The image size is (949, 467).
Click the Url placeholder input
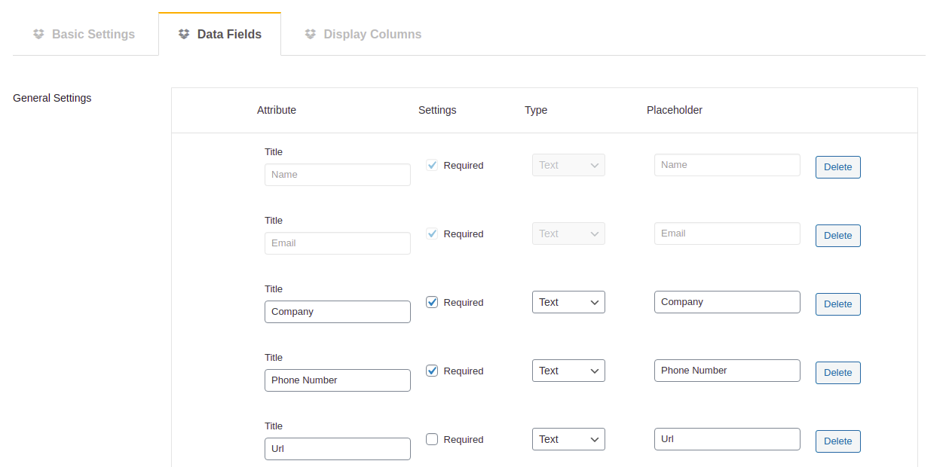(727, 439)
